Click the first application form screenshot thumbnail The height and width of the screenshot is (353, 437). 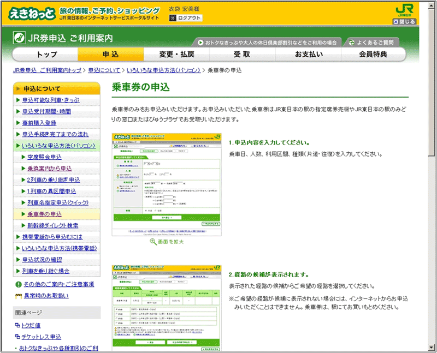pyautogui.click(x=166, y=184)
